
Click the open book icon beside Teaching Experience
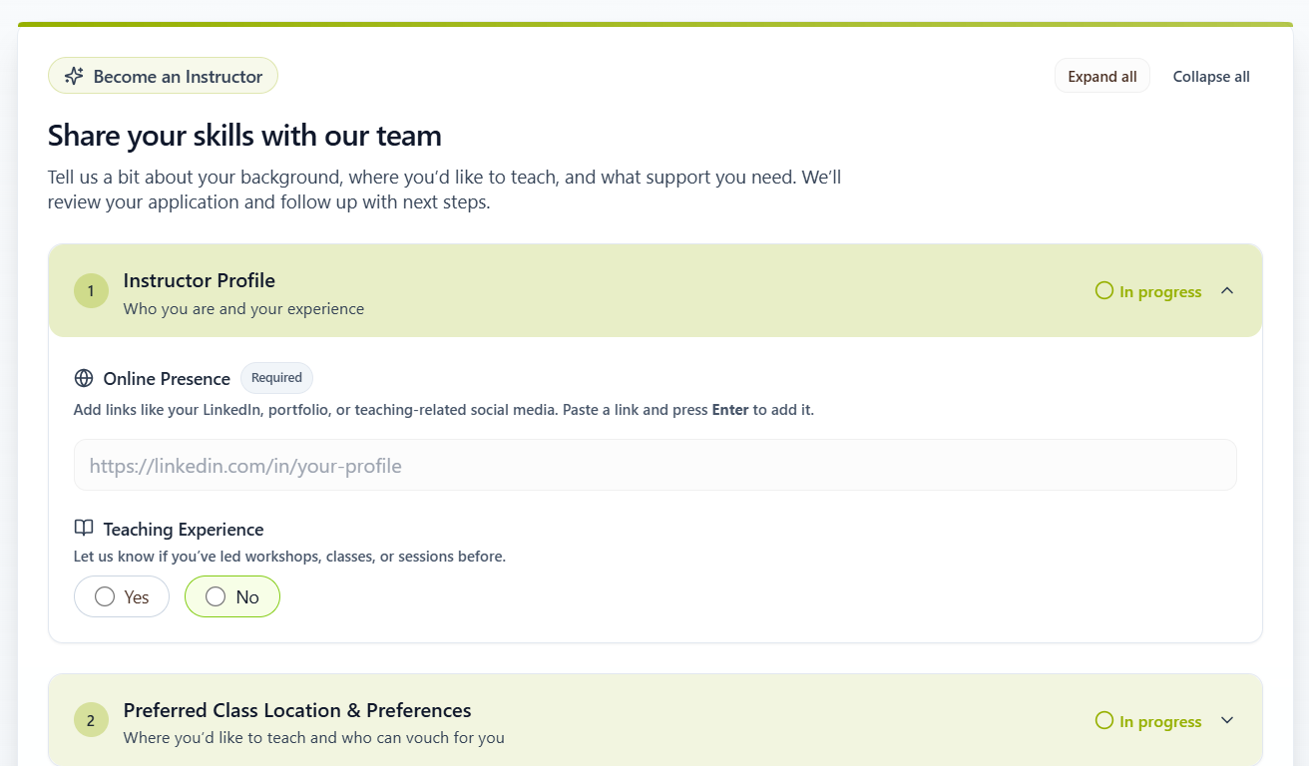[x=83, y=529]
